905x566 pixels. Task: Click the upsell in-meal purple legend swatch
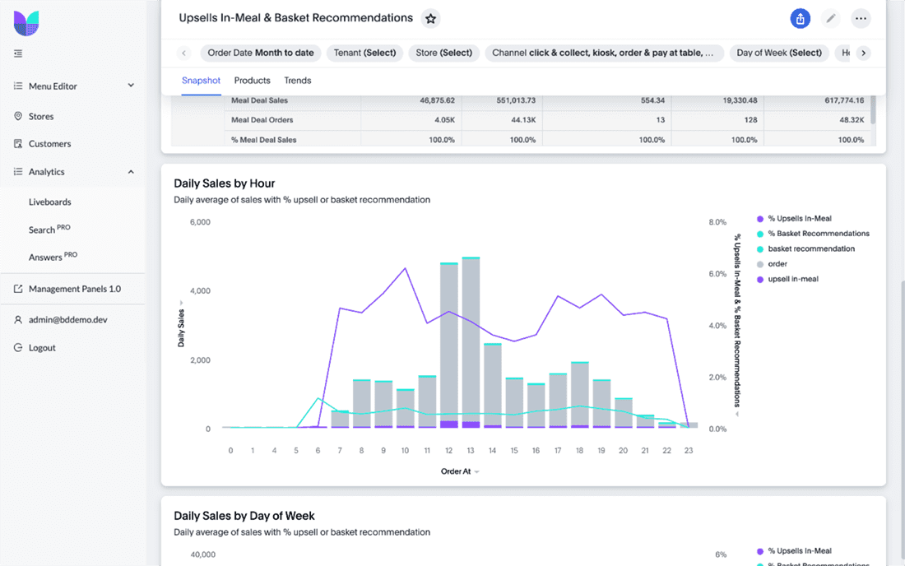tap(759, 280)
